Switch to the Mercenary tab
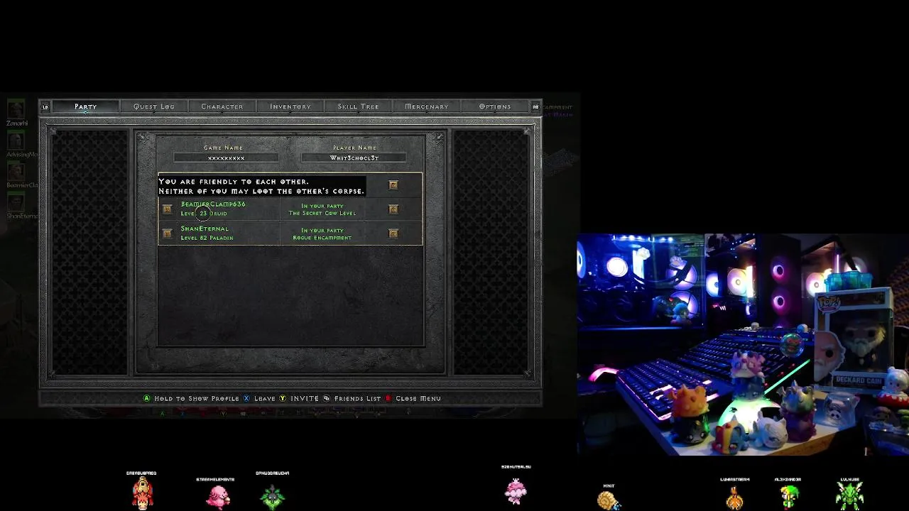 (x=427, y=106)
